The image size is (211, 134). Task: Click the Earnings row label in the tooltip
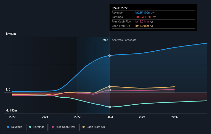[x=117, y=17]
